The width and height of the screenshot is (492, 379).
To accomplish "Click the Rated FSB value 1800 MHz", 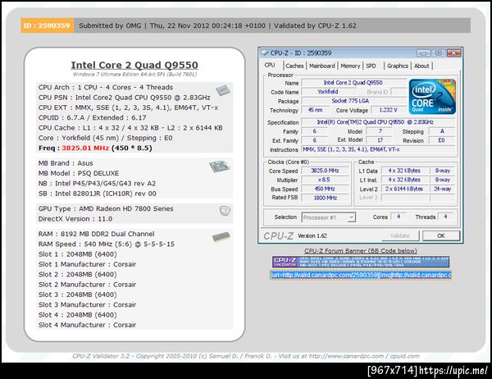I will (x=325, y=198).
